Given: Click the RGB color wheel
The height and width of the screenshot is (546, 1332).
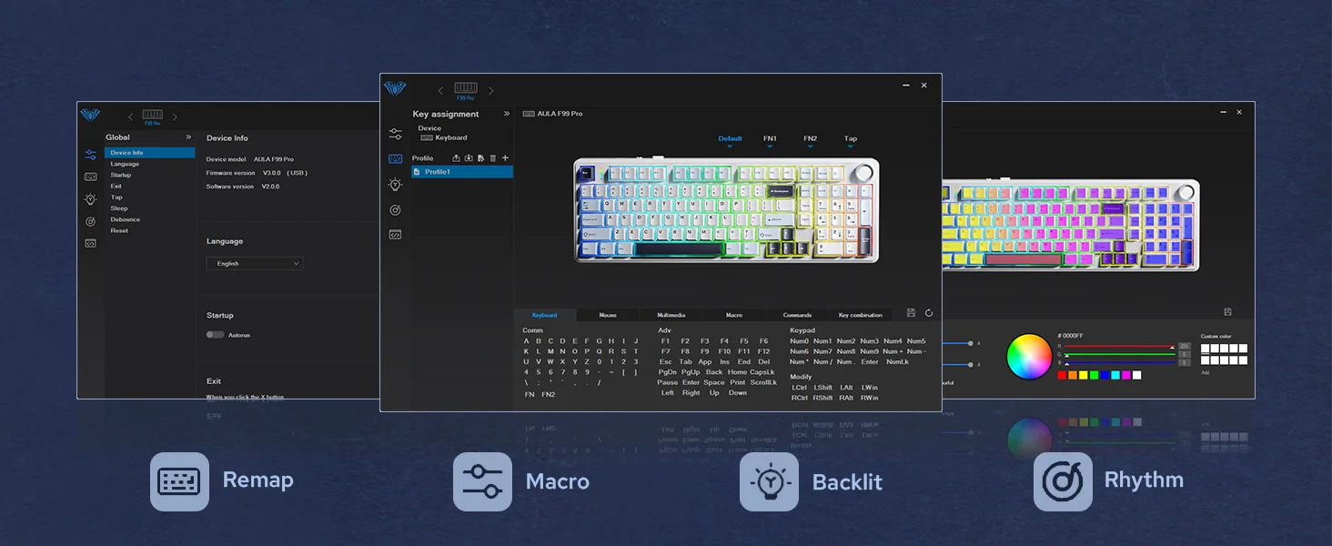Looking at the screenshot, I should [x=1029, y=357].
